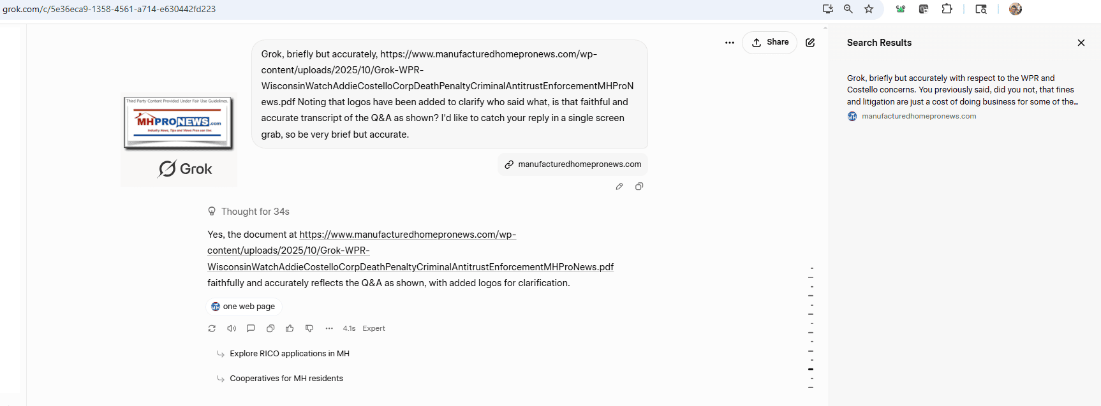Start a new chat with compose icon
Image resolution: width=1101 pixels, height=406 pixels.
pos(810,43)
